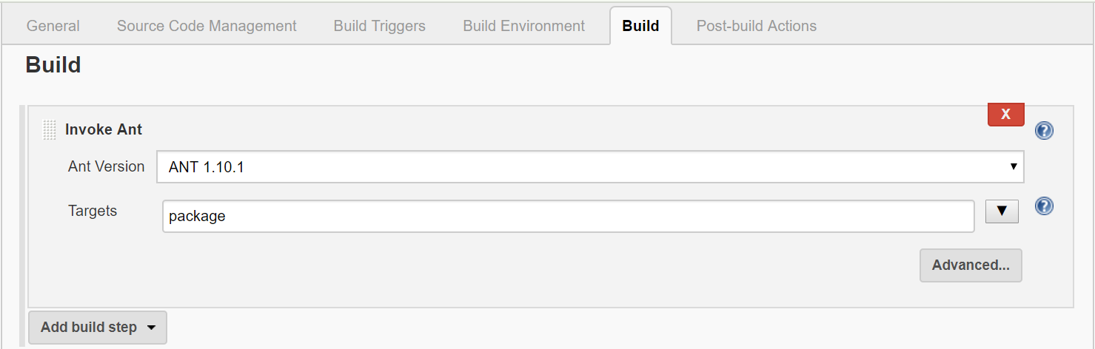
Task: Open help icon beside Targets field
Action: [x=1044, y=206]
